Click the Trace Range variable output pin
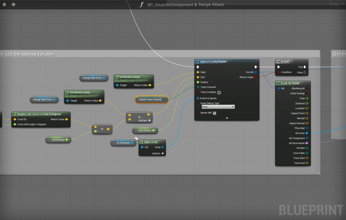This screenshot has height=220, width=346. [x=67, y=139]
